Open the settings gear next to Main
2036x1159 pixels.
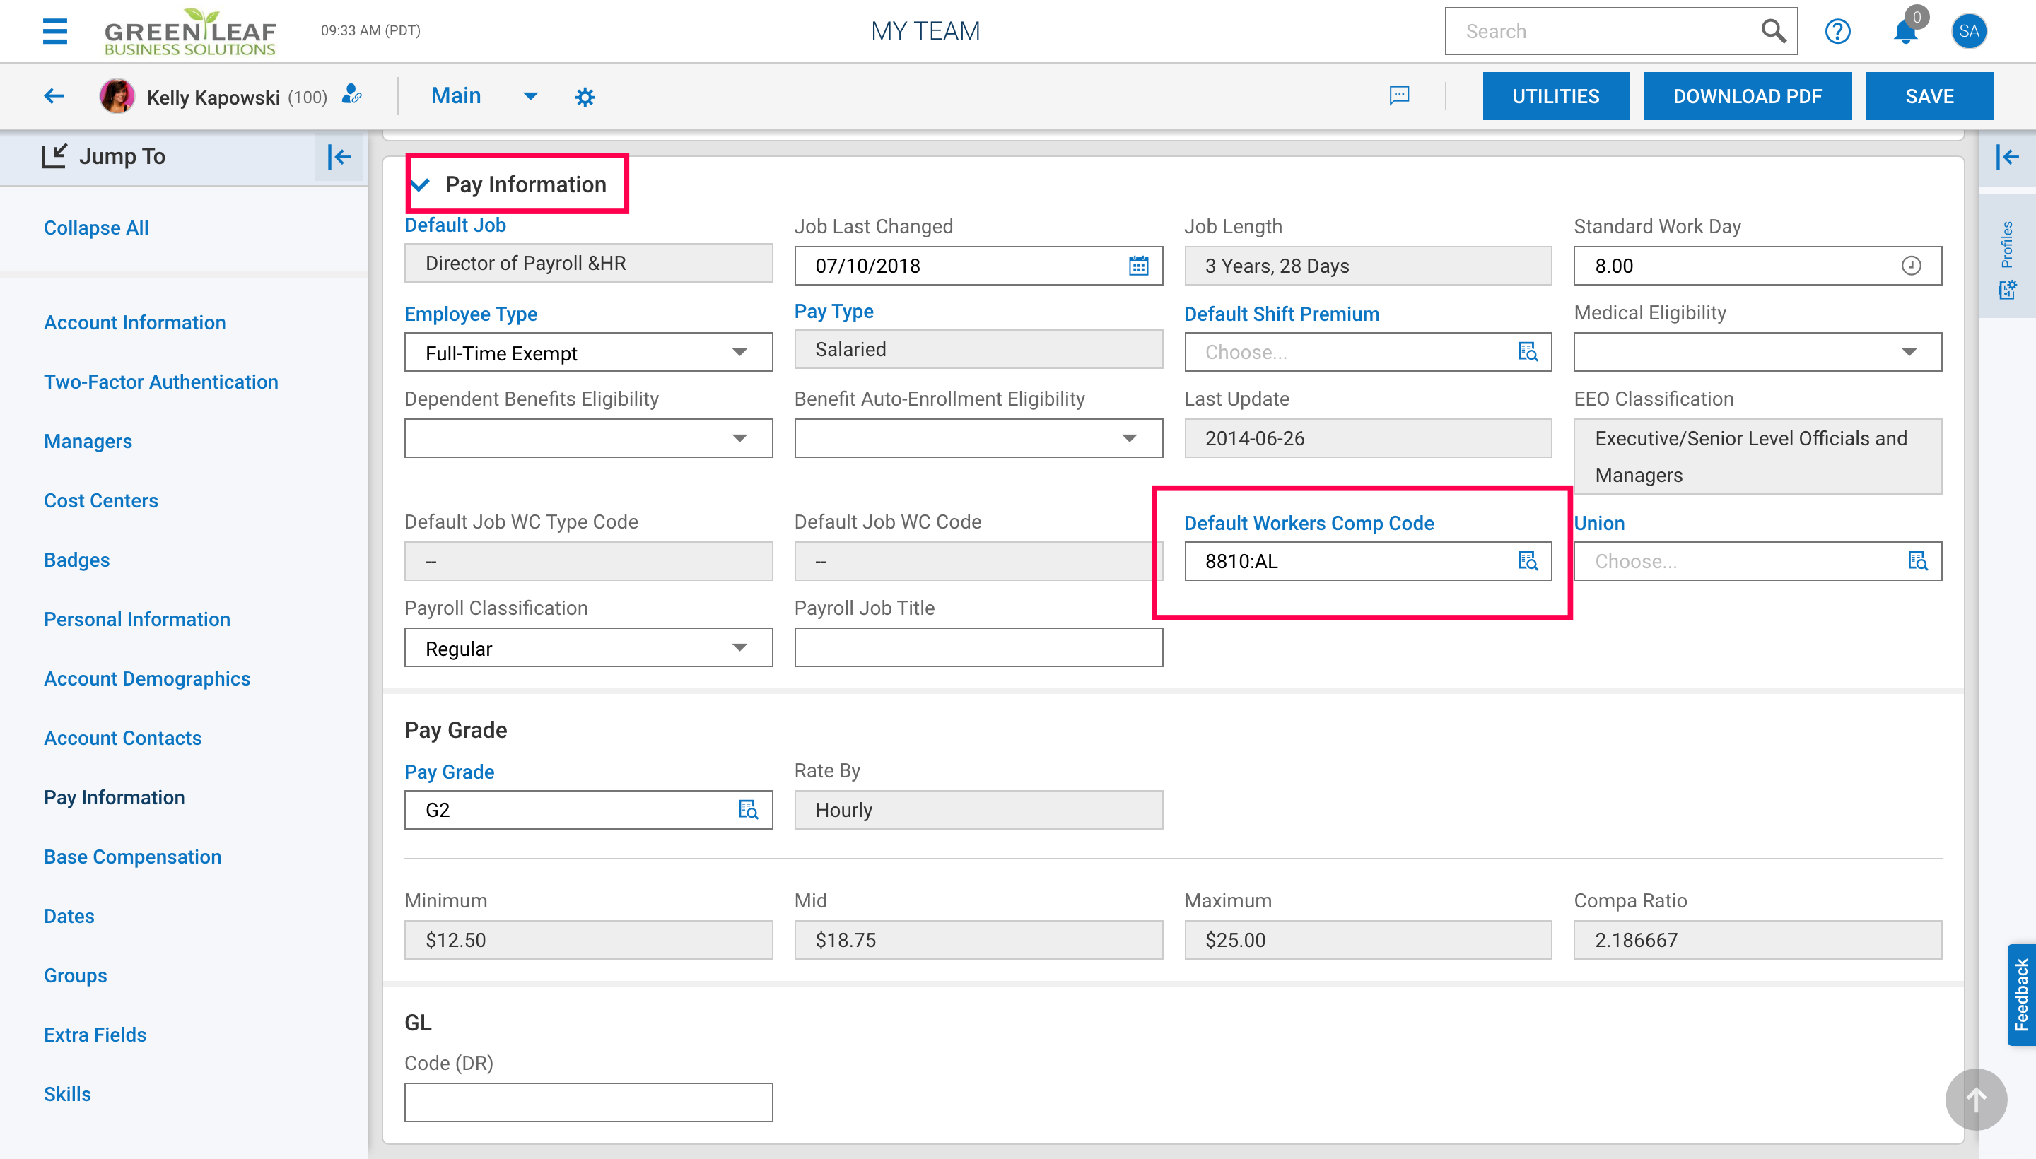(585, 97)
